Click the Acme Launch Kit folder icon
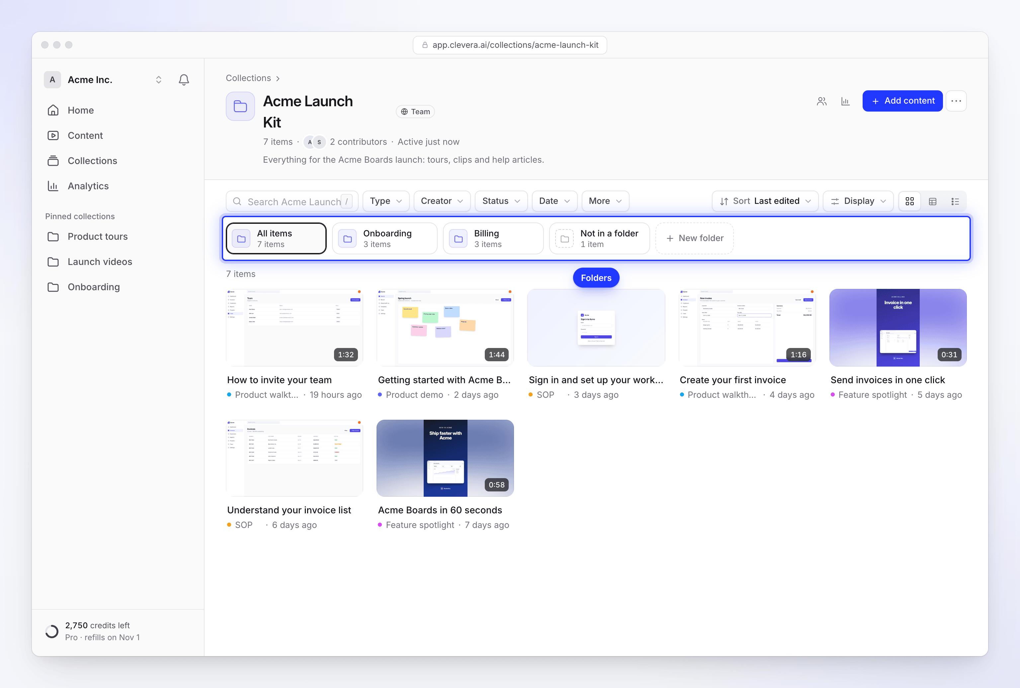 point(240,106)
